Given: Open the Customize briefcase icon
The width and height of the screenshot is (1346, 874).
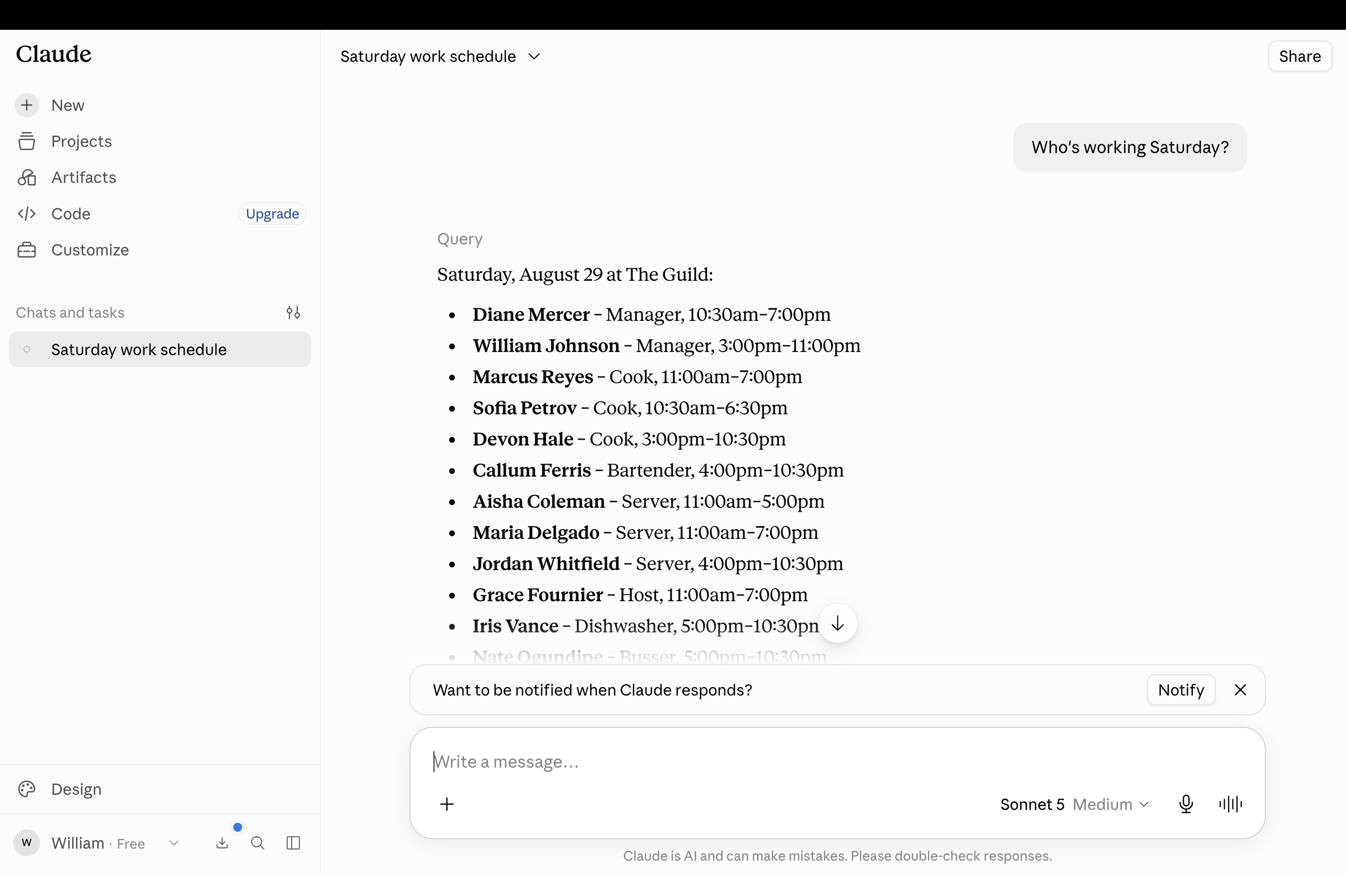Looking at the screenshot, I should coord(27,250).
